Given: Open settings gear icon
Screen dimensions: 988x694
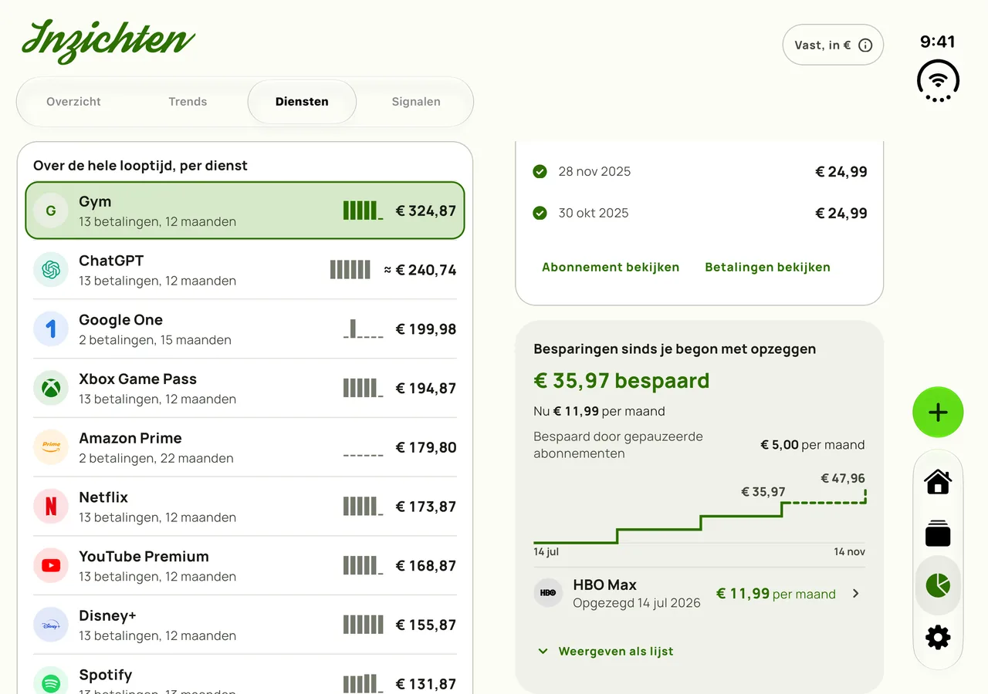Looking at the screenshot, I should [x=938, y=638].
